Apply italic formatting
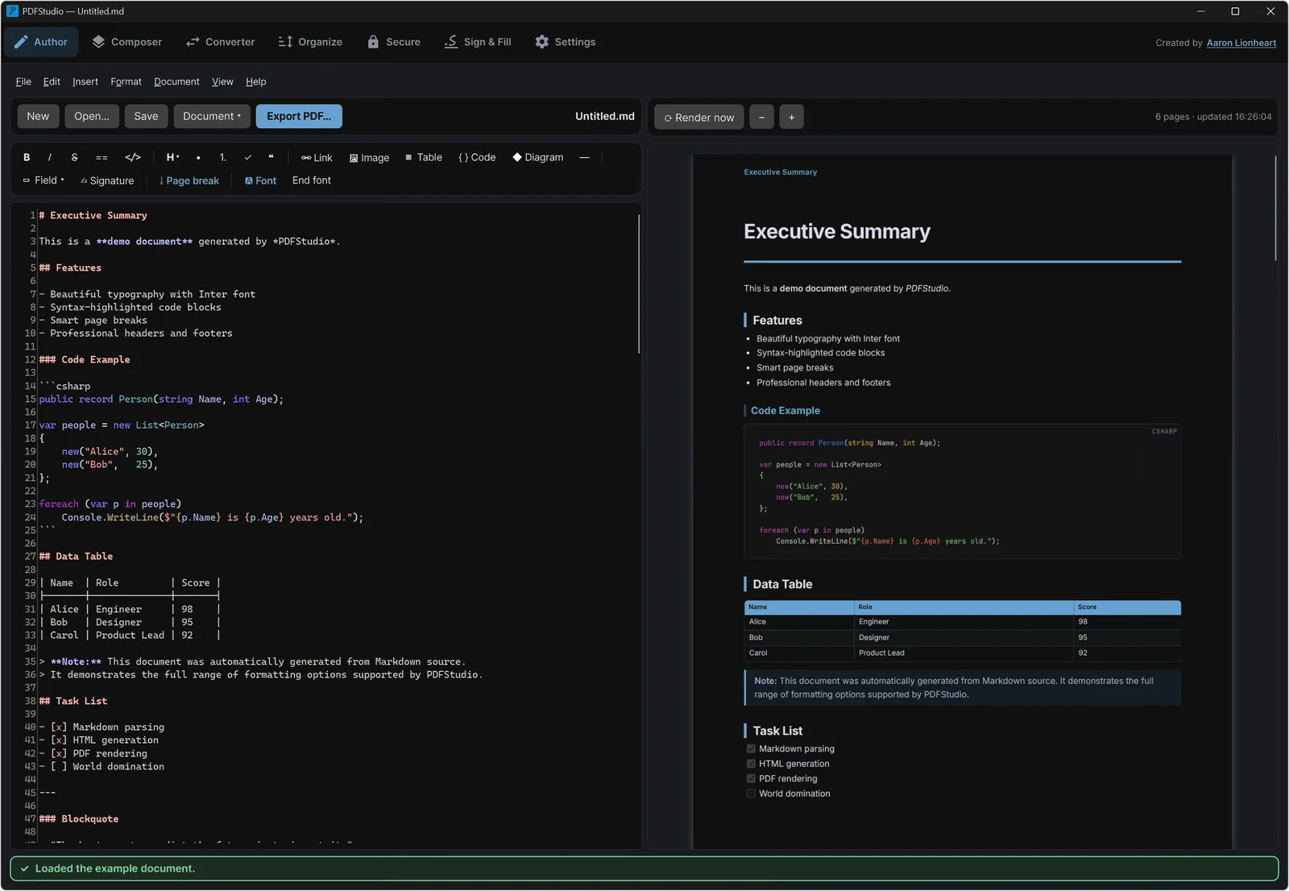The width and height of the screenshot is (1289, 891). click(50, 158)
